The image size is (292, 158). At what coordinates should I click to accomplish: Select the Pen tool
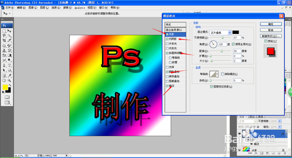(x=4, y=65)
